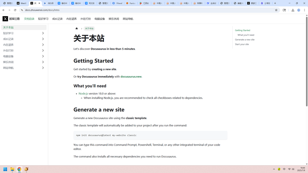Open Chrome's three-dot menu

click(x=304, y=10)
